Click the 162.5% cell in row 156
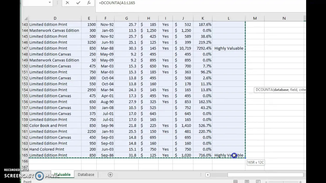The image size is (326, 183). [x=203, y=102]
